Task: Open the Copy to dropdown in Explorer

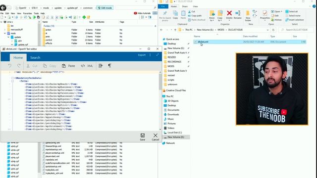Action: click(220, 16)
